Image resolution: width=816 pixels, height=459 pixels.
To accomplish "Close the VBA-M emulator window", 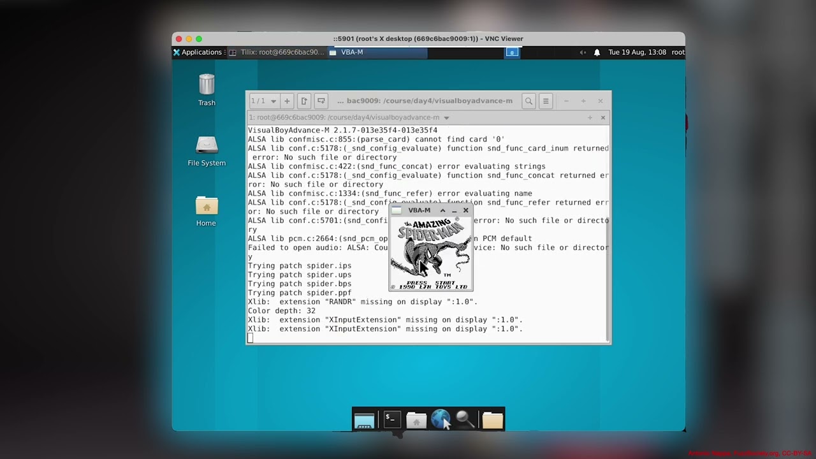I will click(x=465, y=210).
